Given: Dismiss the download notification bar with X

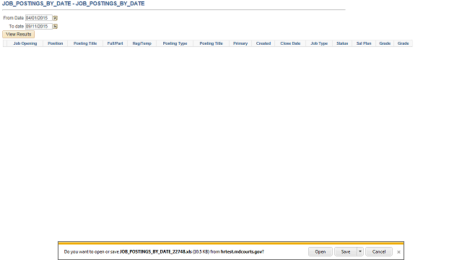Looking at the screenshot, I should (x=398, y=252).
